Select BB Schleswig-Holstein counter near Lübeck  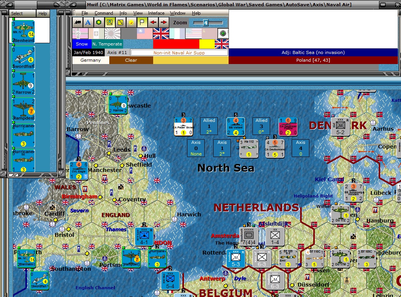pos(353,192)
